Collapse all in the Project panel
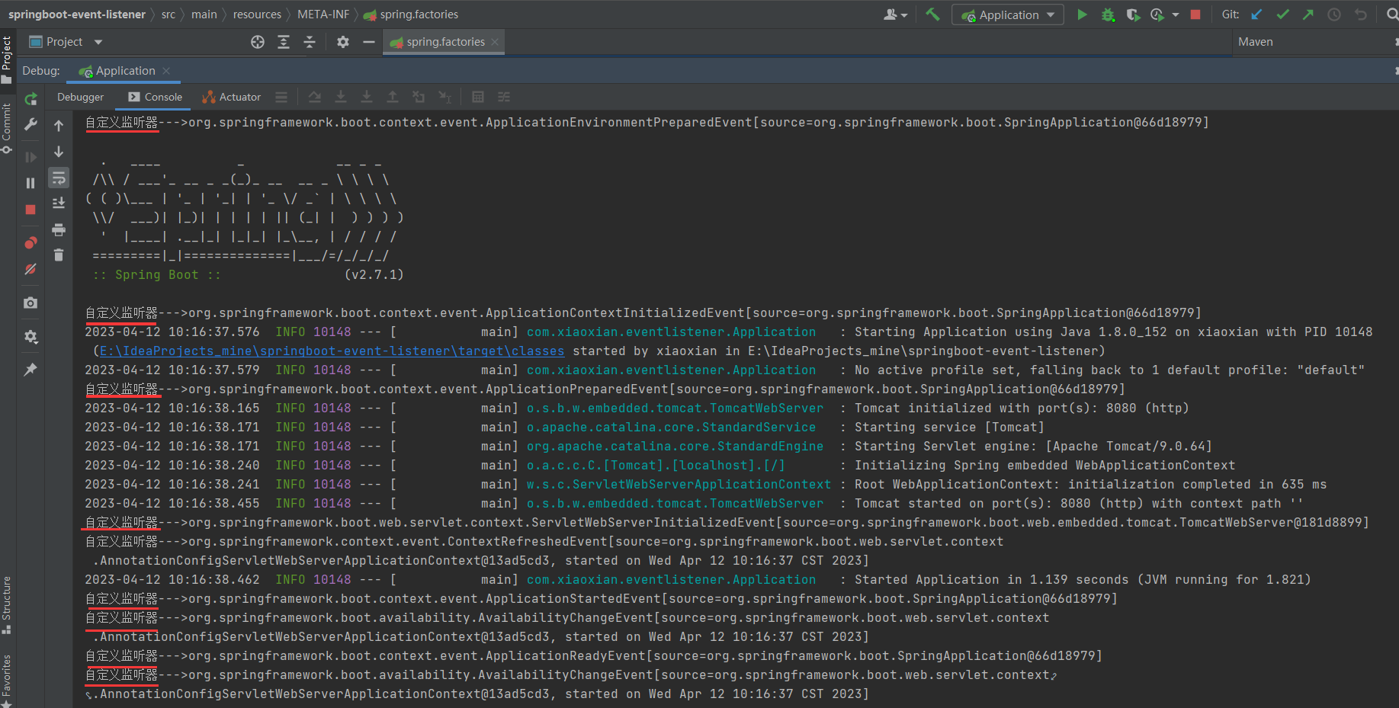The image size is (1399, 708). 310,42
